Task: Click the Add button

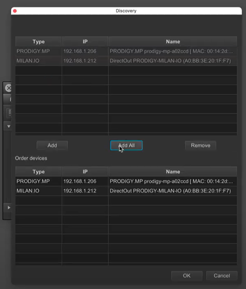Action: point(52,145)
